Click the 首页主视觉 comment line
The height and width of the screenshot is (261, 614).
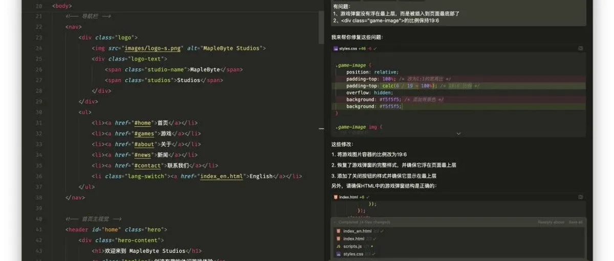[94, 219]
